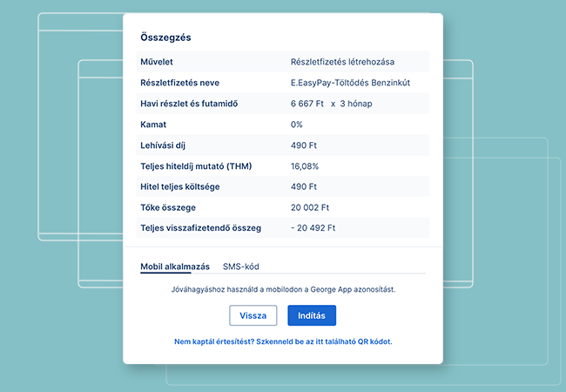The width and height of the screenshot is (566, 392).
Task: Select the Mobil alkalmazás tab
Action: pyautogui.click(x=175, y=267)
